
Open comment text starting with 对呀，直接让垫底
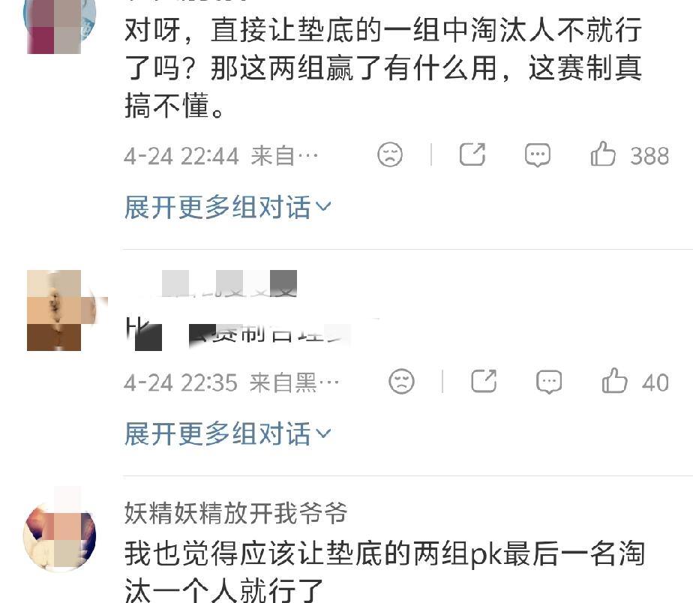pos(383,67)
